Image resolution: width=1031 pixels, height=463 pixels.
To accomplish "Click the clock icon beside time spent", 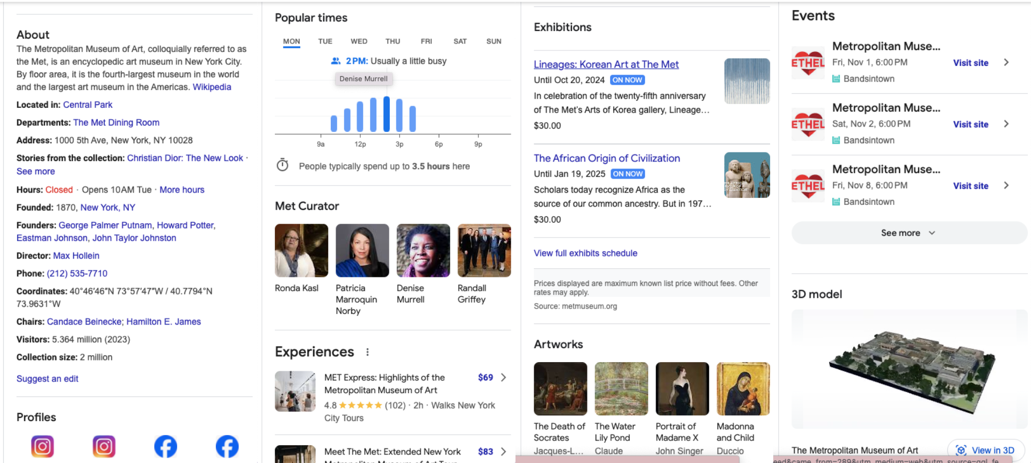I will click(282, 165).
